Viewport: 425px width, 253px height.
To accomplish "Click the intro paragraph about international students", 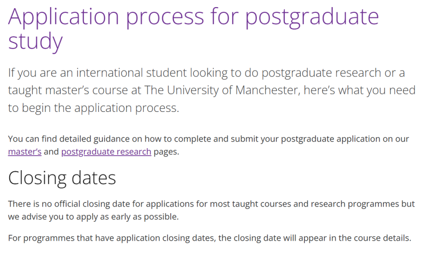I will pyautogui.click(x=212, y=90).
